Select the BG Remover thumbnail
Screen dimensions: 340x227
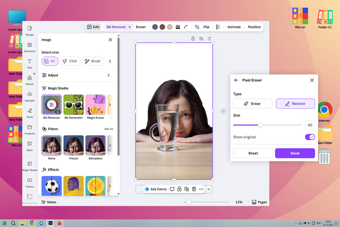(51, 105)
